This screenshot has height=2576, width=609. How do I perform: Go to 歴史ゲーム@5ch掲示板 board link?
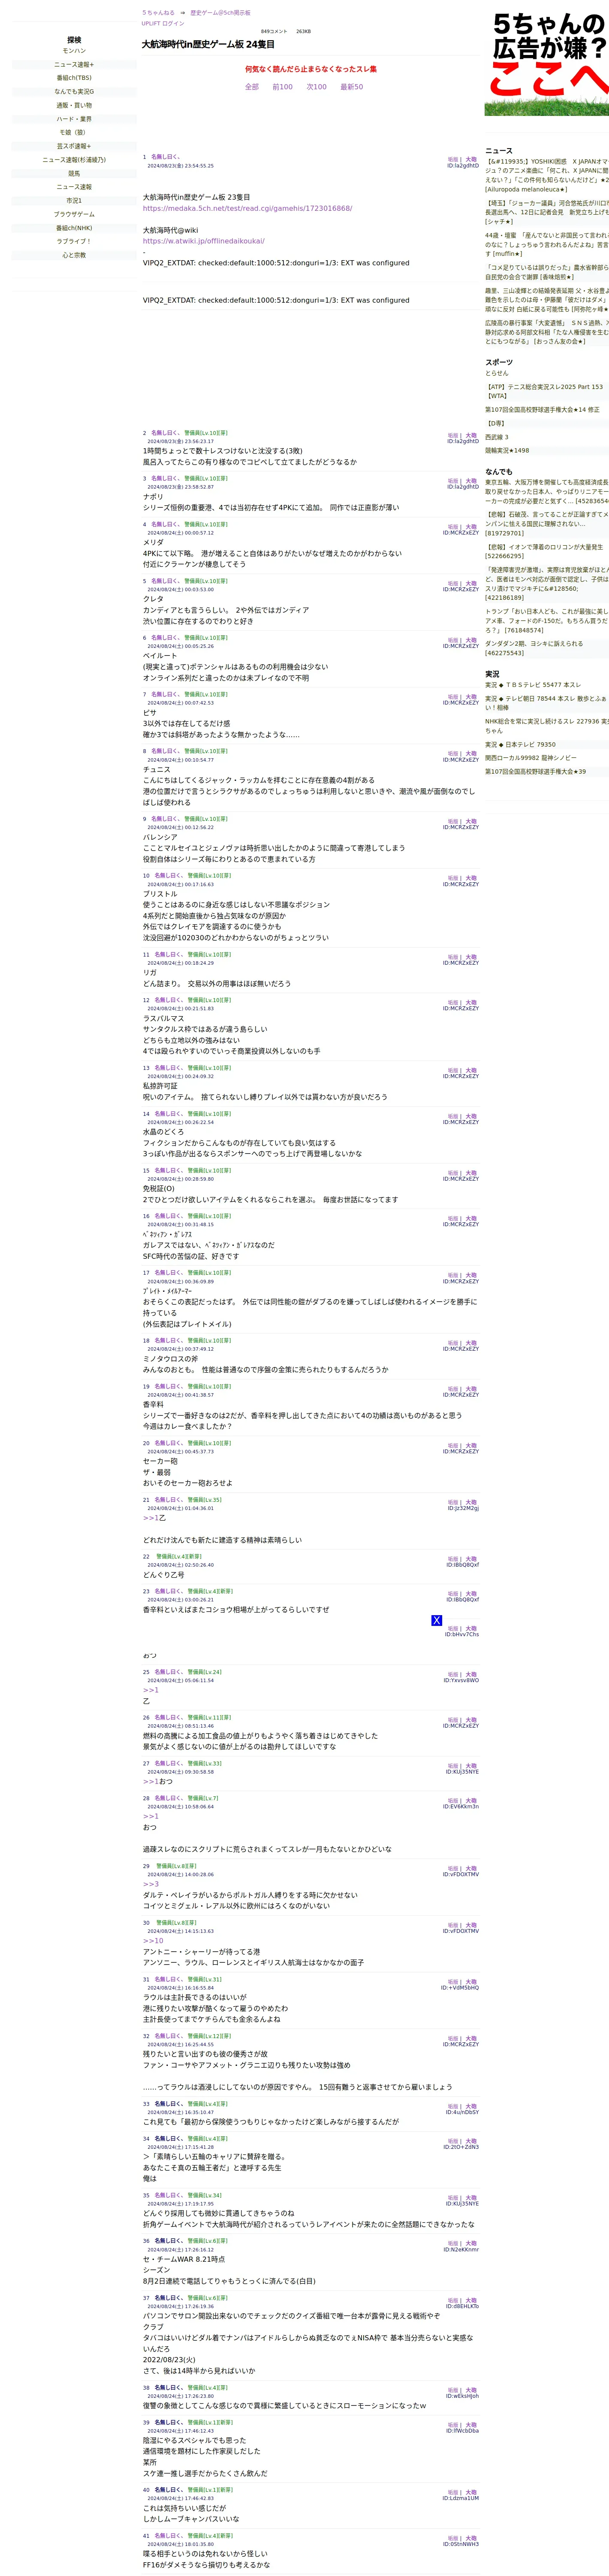click(x=220, y=13)
